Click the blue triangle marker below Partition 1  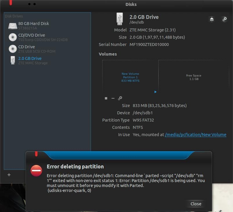[x=155, y=92]
